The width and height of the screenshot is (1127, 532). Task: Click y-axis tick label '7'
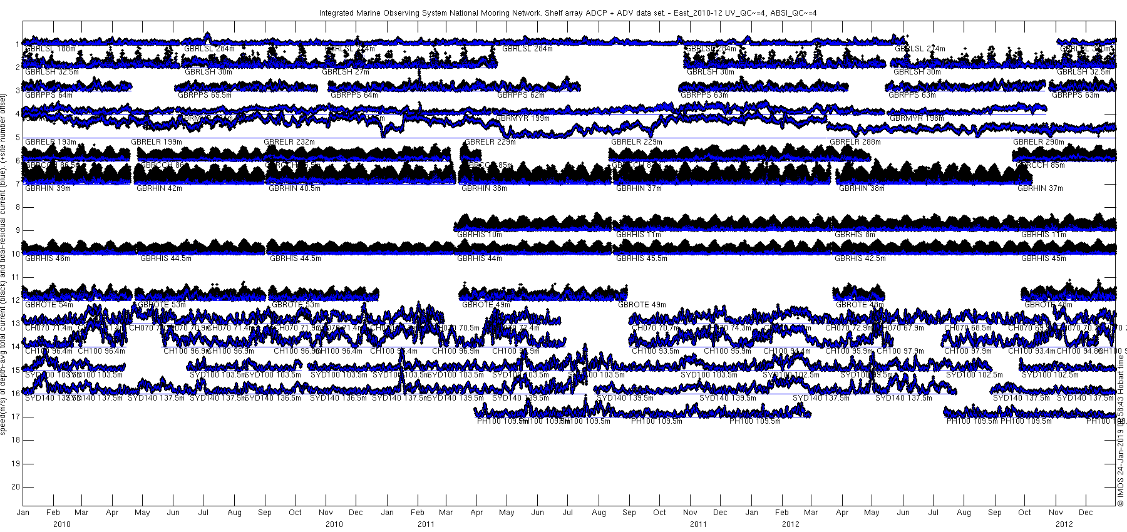coord(17,184)
